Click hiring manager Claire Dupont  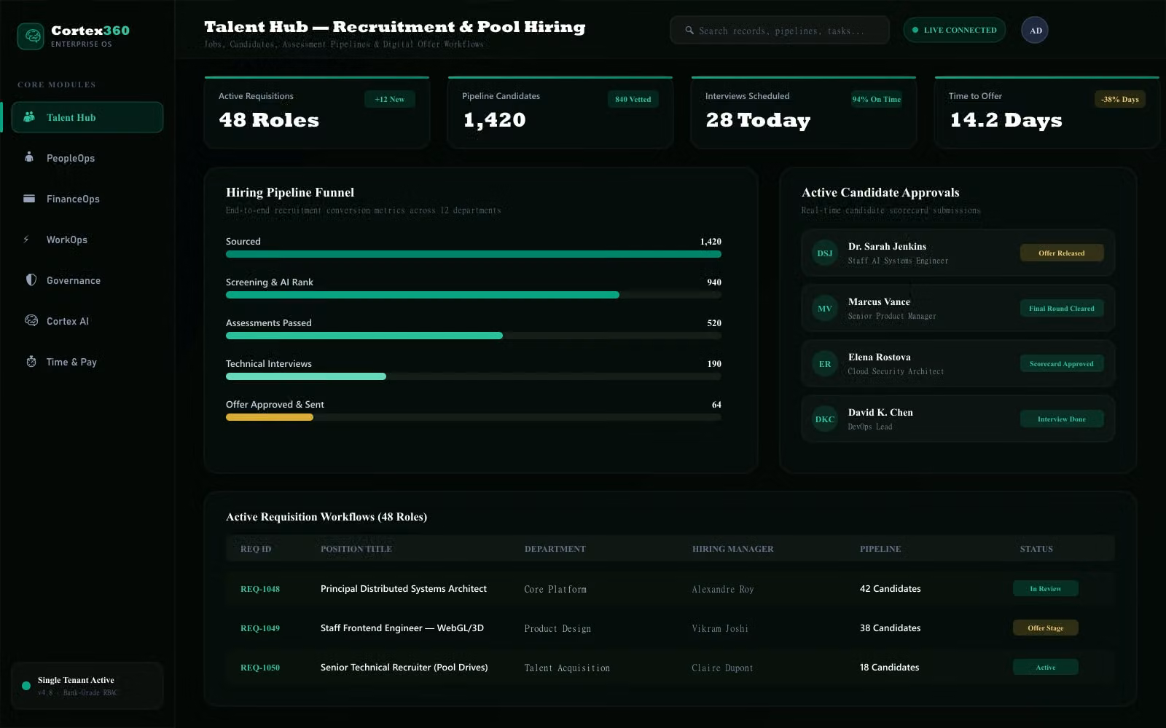(723, 668)
